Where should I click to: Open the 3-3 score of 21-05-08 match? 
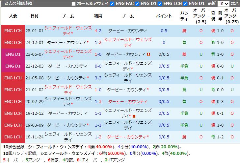[x=98, y=78]
